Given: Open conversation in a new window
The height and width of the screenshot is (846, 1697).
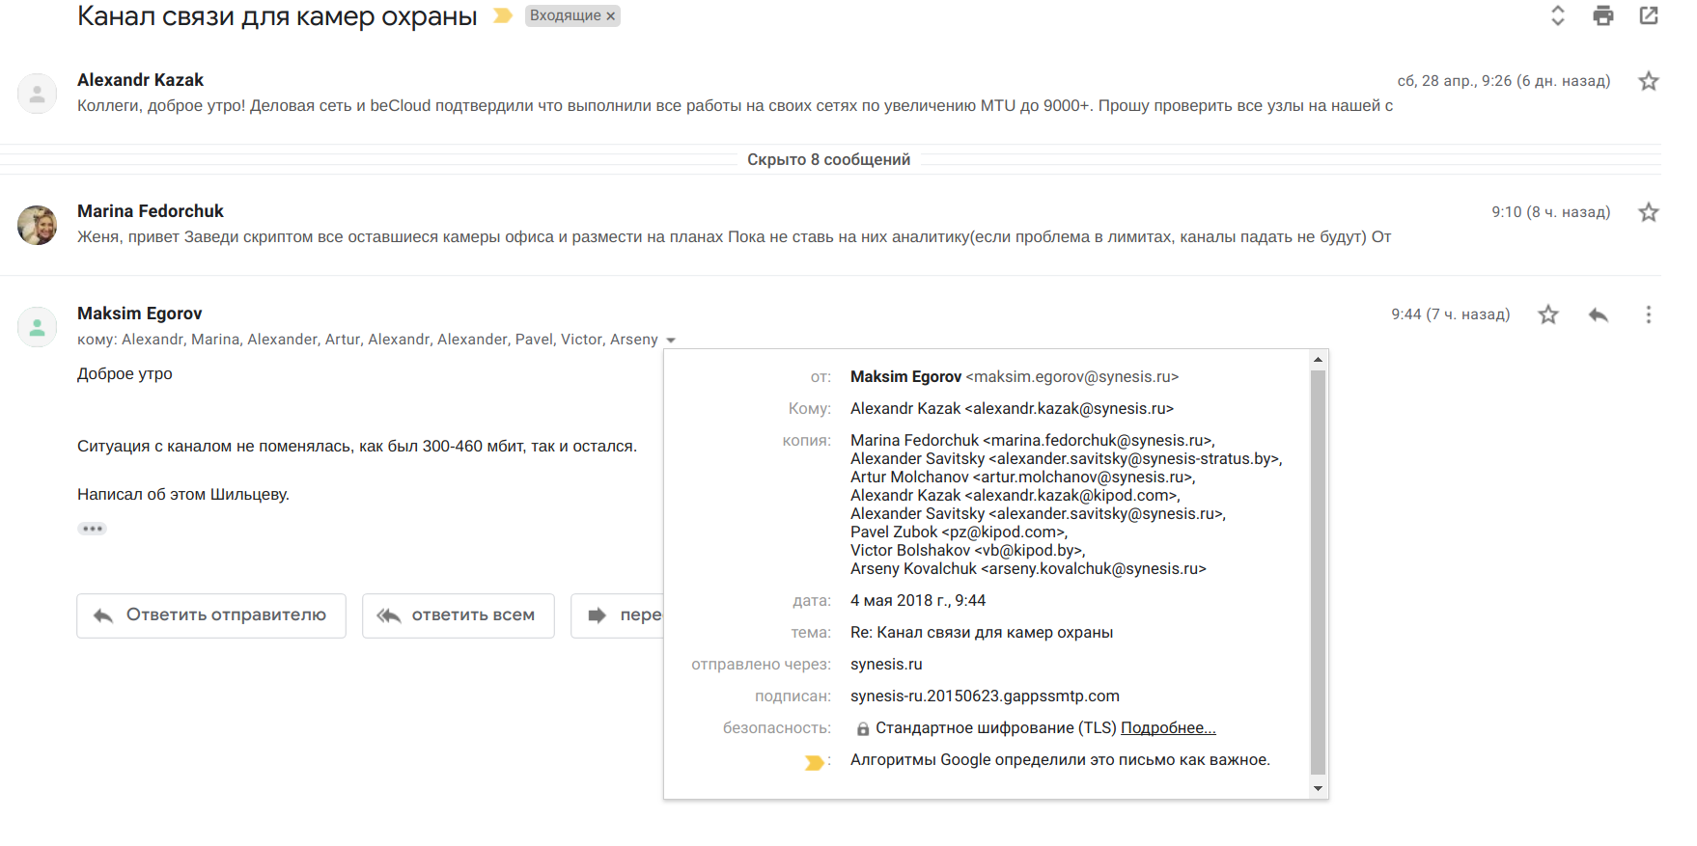Looking at the screenshot, I should [x=1649, y=15].
